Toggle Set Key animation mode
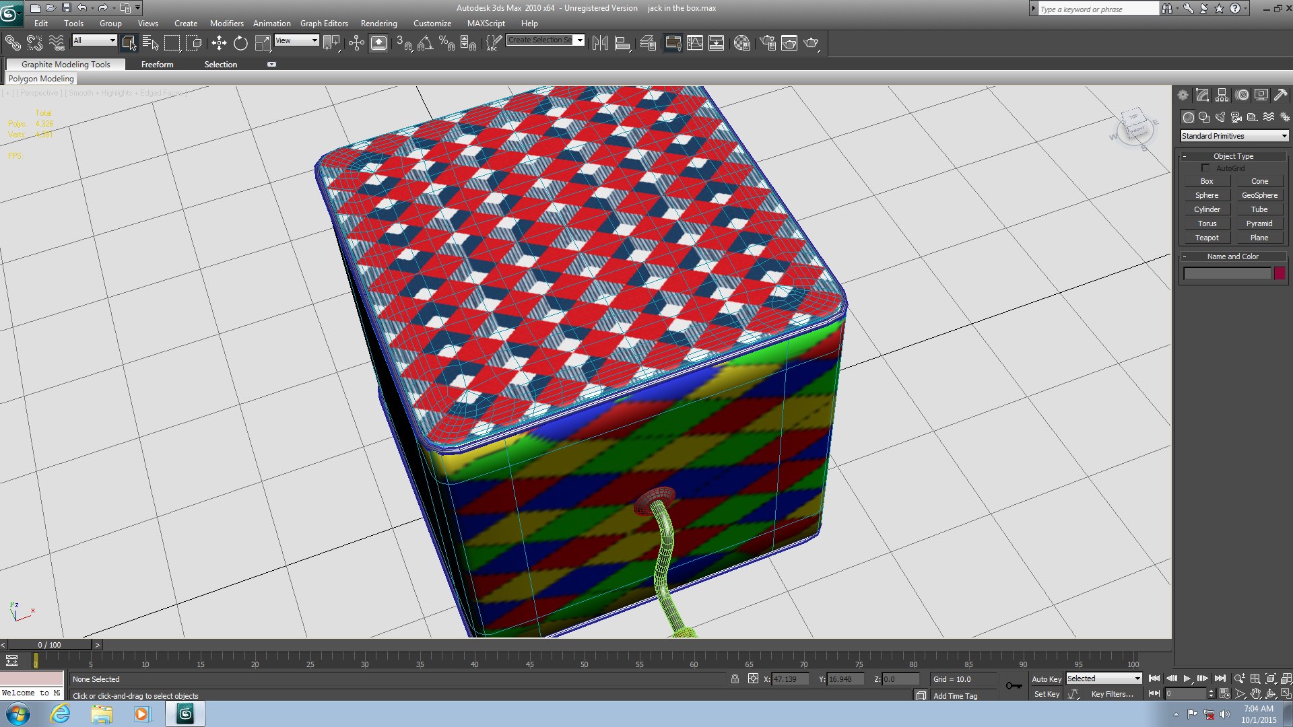The image size is (1293, 727). point(1046,694)
